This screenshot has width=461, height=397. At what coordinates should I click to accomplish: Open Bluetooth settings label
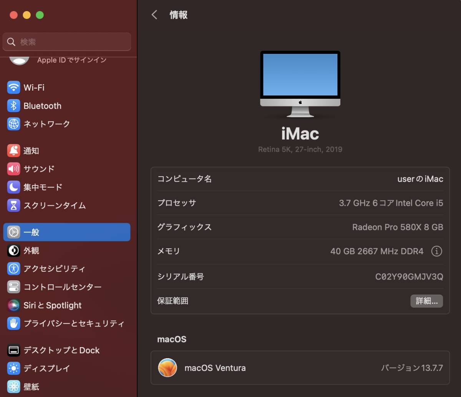click(x=42, y=106)
